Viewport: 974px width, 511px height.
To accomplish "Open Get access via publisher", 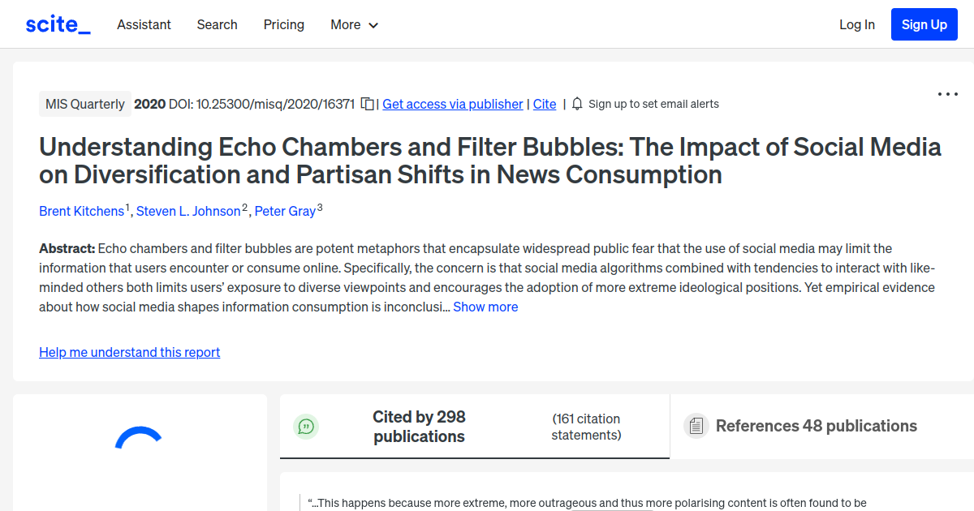I will click(x=452, y=104).
